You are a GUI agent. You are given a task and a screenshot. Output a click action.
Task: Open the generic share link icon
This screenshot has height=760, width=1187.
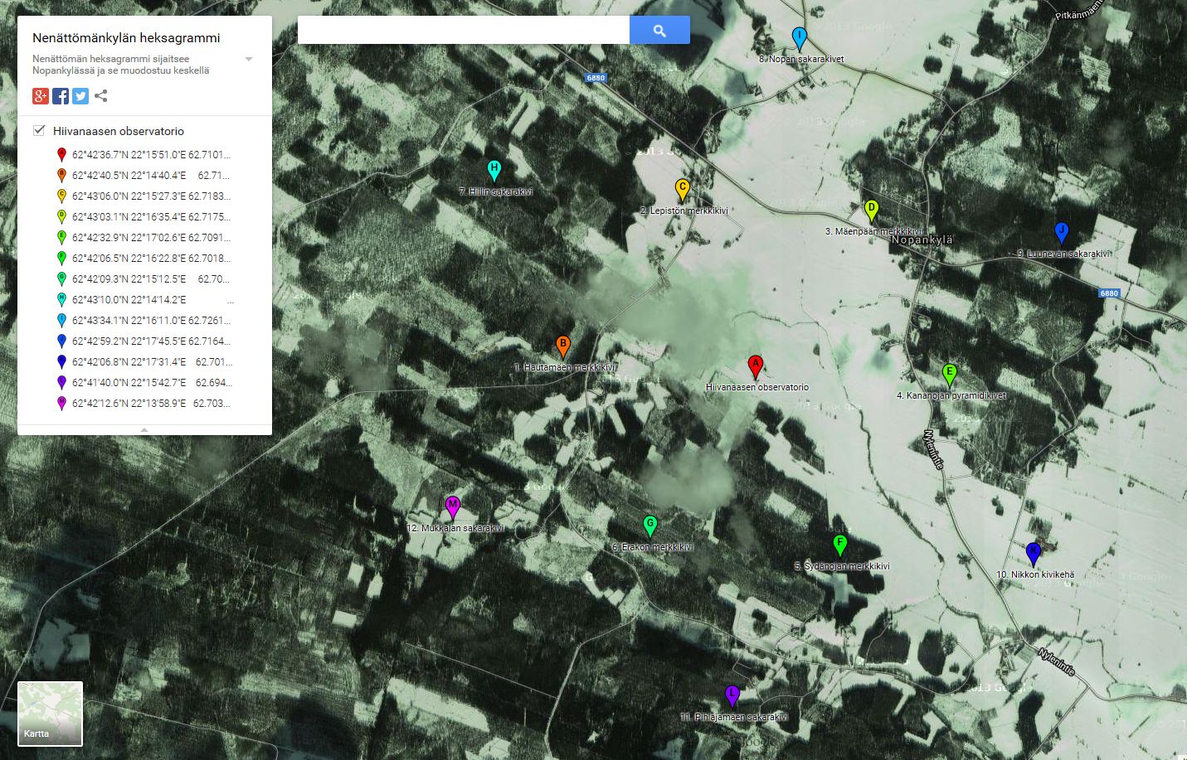(x=100, y=96)
